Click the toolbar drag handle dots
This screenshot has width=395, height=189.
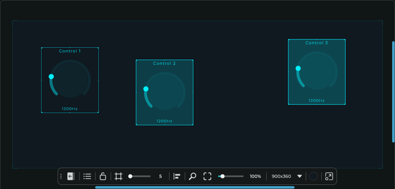click(61, 176)
